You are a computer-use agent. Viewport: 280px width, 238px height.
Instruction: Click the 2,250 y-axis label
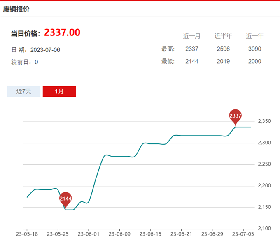click(x=264, y=164)
